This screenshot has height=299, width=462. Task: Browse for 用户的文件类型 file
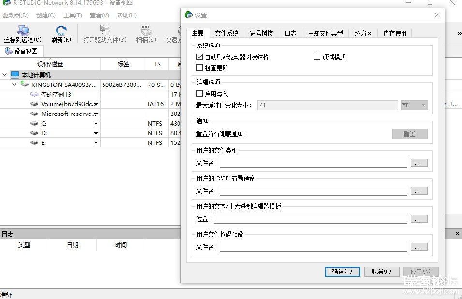click(419, 163)
